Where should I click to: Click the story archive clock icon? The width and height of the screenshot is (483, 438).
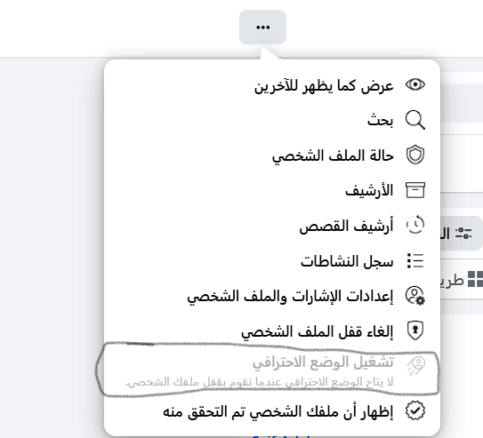415,225
